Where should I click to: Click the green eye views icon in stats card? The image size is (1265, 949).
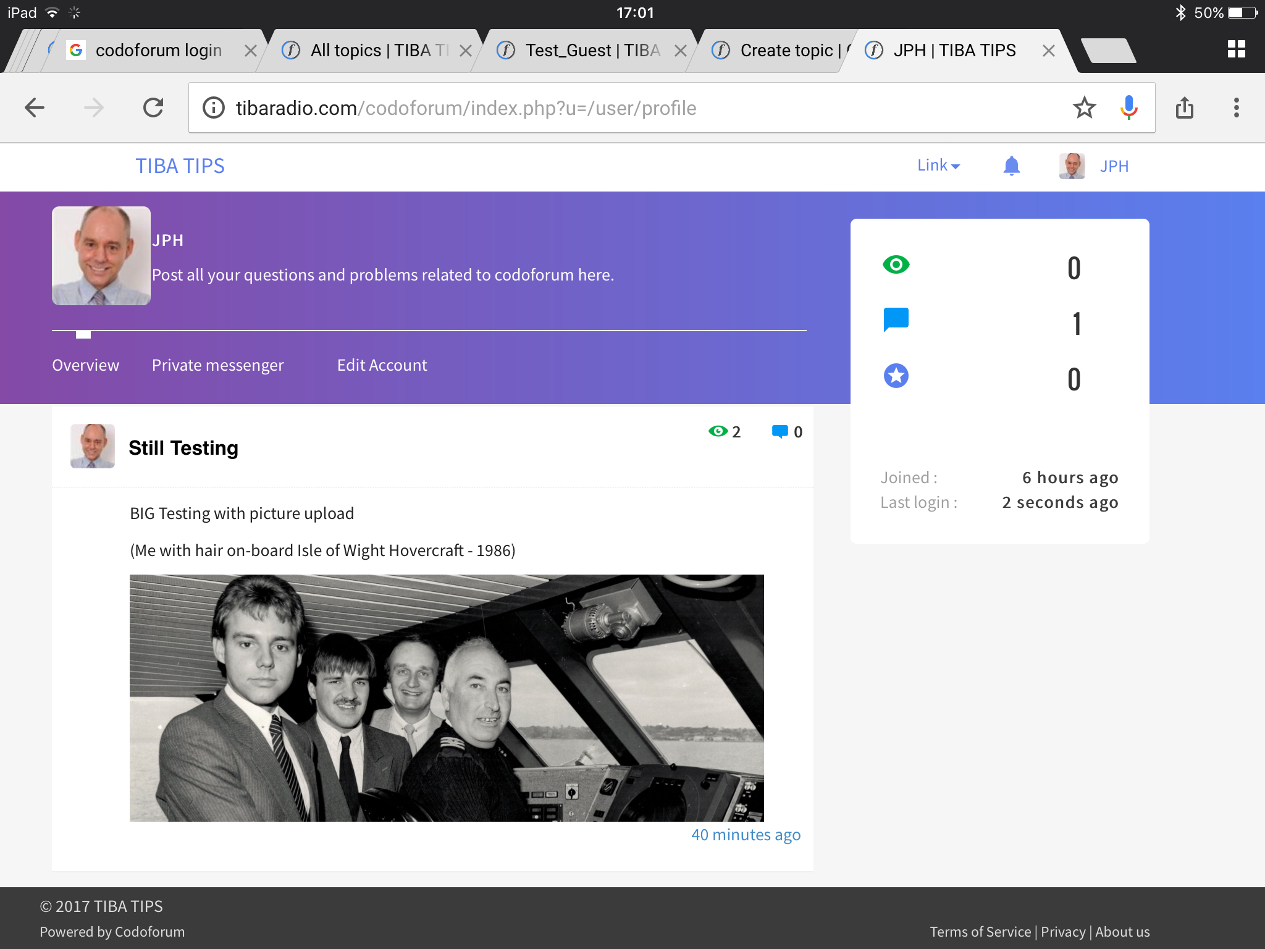[x=896, y=264]
